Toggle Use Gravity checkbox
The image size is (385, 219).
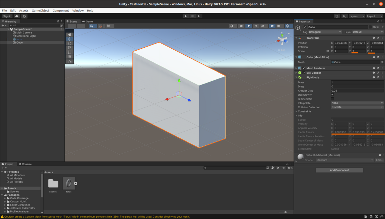pos(332,95)
